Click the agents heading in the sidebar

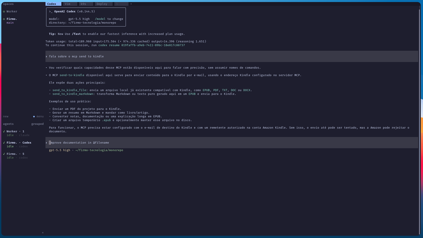coord(8,124)
